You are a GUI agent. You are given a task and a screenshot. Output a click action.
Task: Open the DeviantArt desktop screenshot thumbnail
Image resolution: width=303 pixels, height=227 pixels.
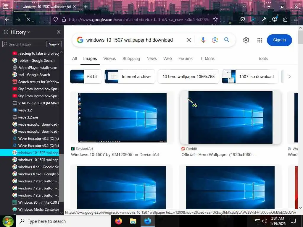[122, 118]
